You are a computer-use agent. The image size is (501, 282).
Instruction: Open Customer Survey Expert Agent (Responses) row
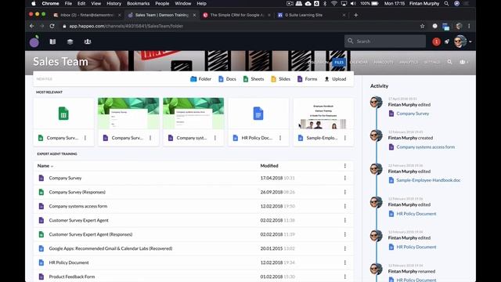pos(193,234)
